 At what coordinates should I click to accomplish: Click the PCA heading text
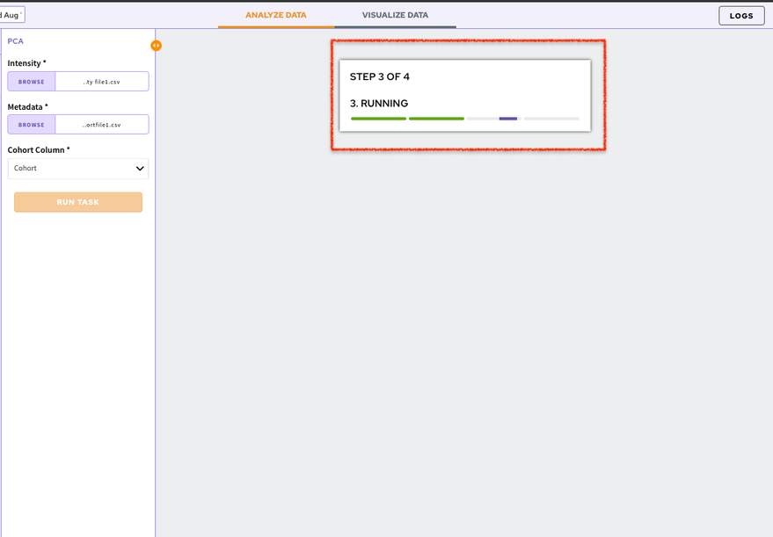click(x=15, y=41)
